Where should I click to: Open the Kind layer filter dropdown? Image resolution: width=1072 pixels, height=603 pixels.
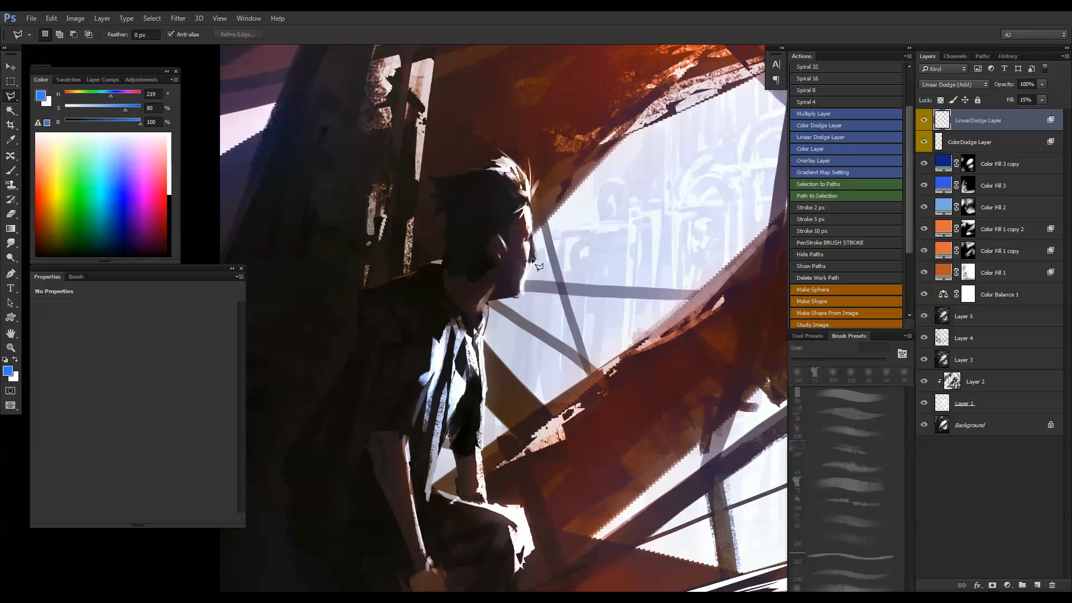click(x=944, y=69)
